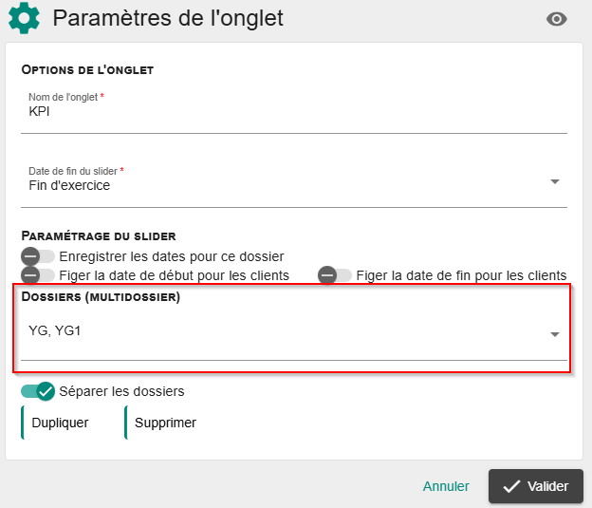Click the eye preview icon

[556, 19]
